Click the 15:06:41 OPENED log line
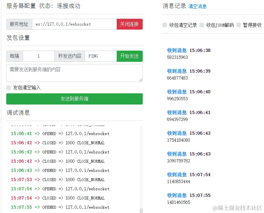The width and height of the screenshot is (264, 213). coord(60,133)
